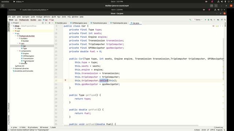Image resolution: width=234 pixels, height=131 pixels.
Task: Open the VCS menu
Action: 69,17
